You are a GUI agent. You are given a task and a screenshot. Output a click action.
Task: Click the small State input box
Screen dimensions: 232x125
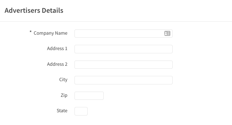[x=81, y=111]
